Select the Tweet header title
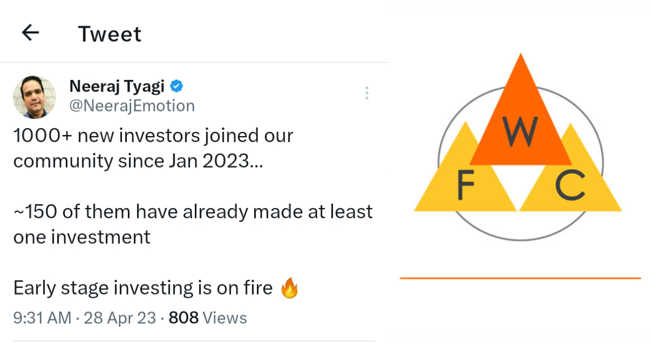 coord(110,34)
